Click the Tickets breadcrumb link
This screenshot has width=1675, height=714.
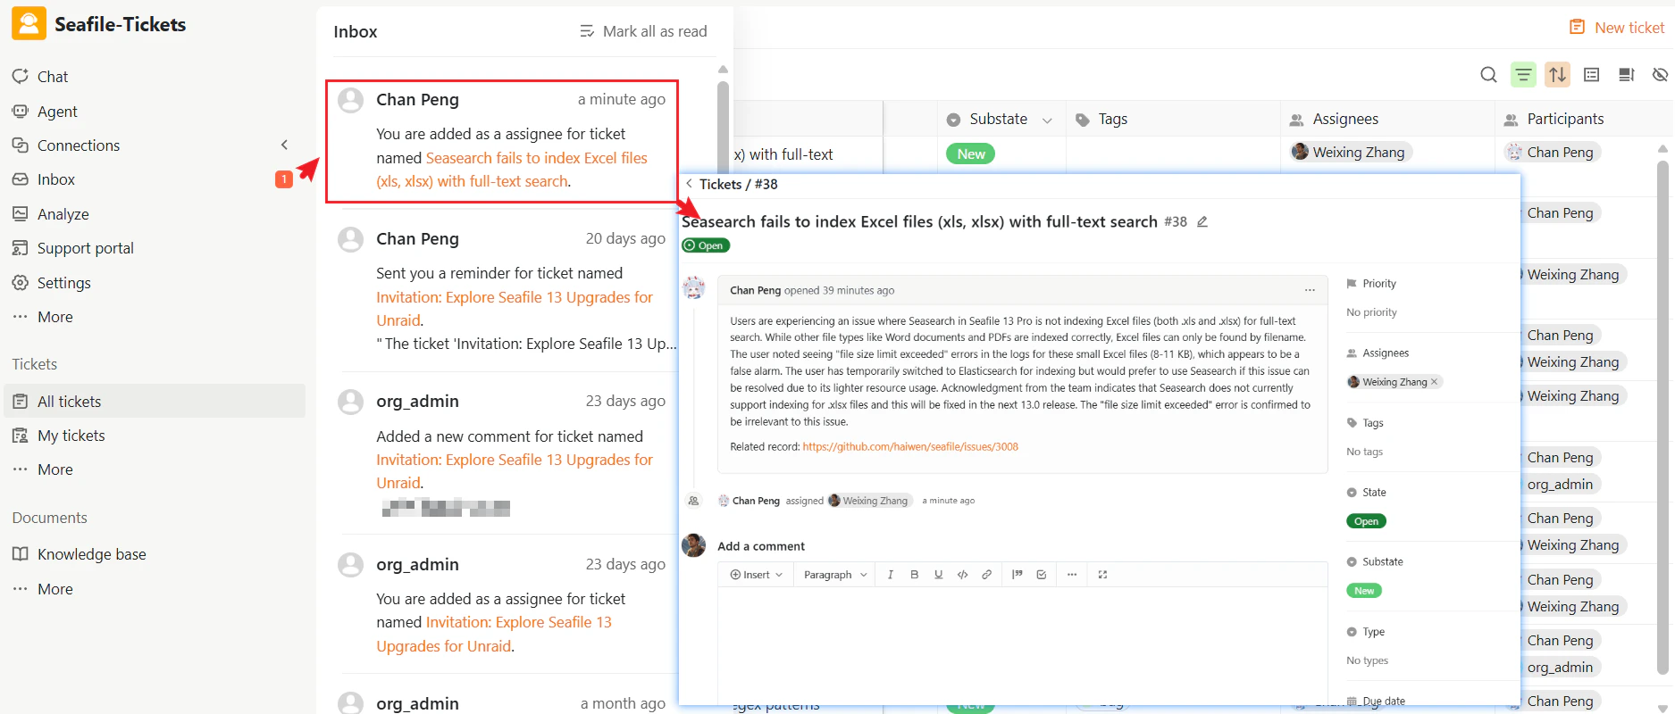pyautogui.click(x=720, y=184)
